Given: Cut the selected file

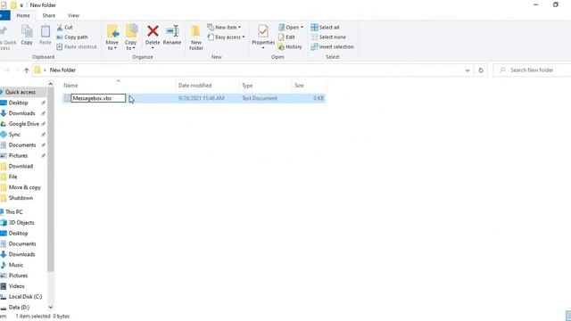Looking at the screenshot, I should (65, 28).
